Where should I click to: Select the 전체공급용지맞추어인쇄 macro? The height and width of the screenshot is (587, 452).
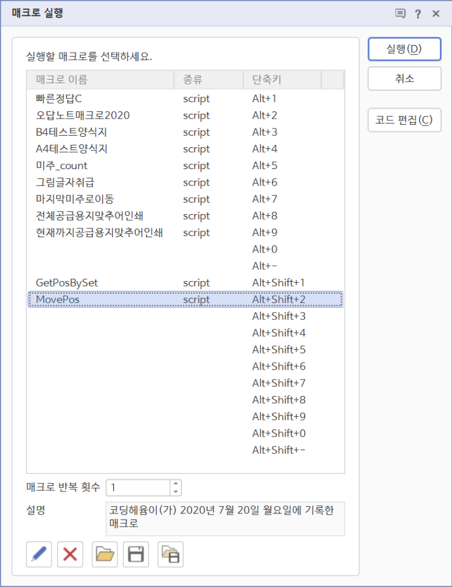[x=186, y=216]
